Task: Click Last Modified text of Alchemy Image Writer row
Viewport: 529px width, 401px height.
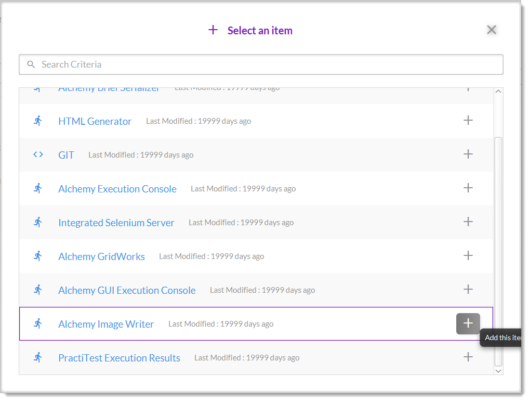Action: tap(221, 324)
